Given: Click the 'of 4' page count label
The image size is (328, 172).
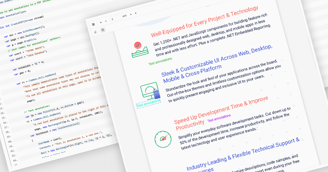Looking at the screenshot, I should (125, 16).
